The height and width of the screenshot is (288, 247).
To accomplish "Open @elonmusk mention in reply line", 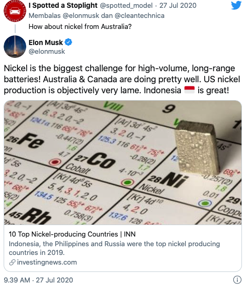I will point(81,16).
